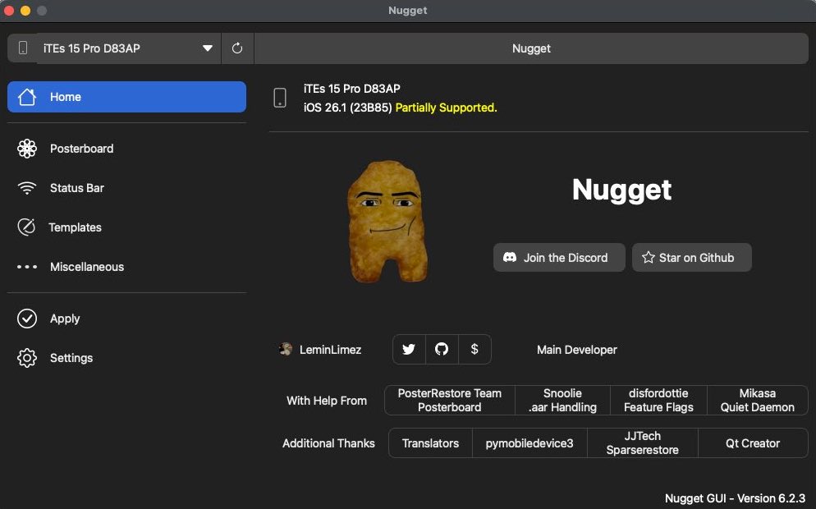
Task: Minimize the Nugget window with yellow button
Action: [25, 11]
